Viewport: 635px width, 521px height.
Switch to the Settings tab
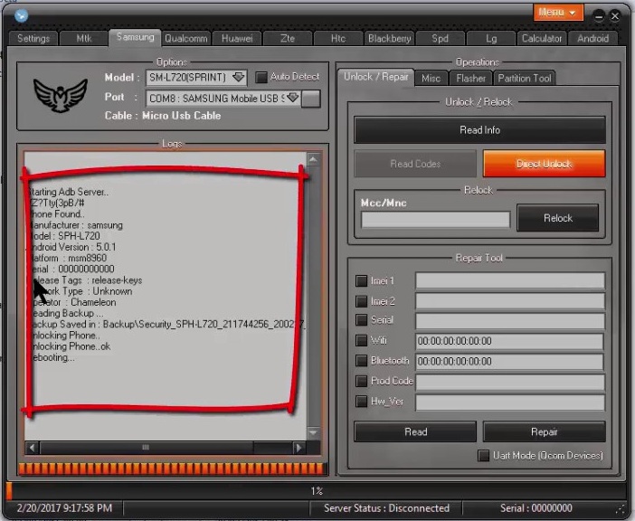(33, 39)
